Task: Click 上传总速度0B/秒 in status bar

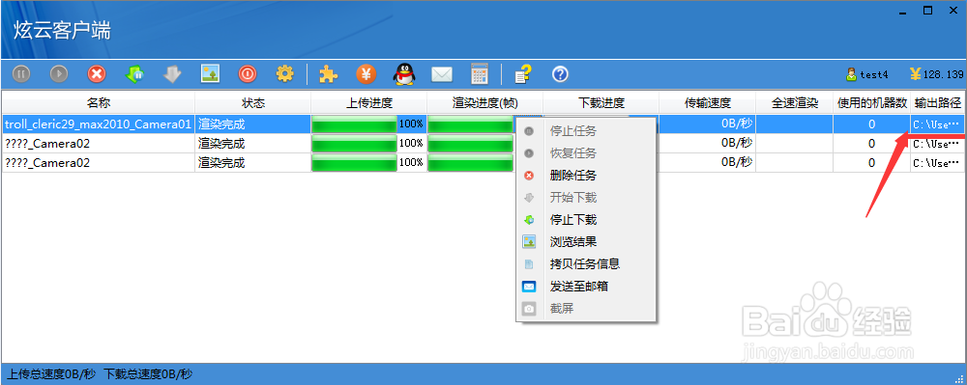Action: coord(52,373)
